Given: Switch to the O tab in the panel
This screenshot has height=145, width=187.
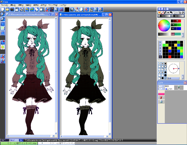Looking at the screenshot, I should (x=167, y=9).
